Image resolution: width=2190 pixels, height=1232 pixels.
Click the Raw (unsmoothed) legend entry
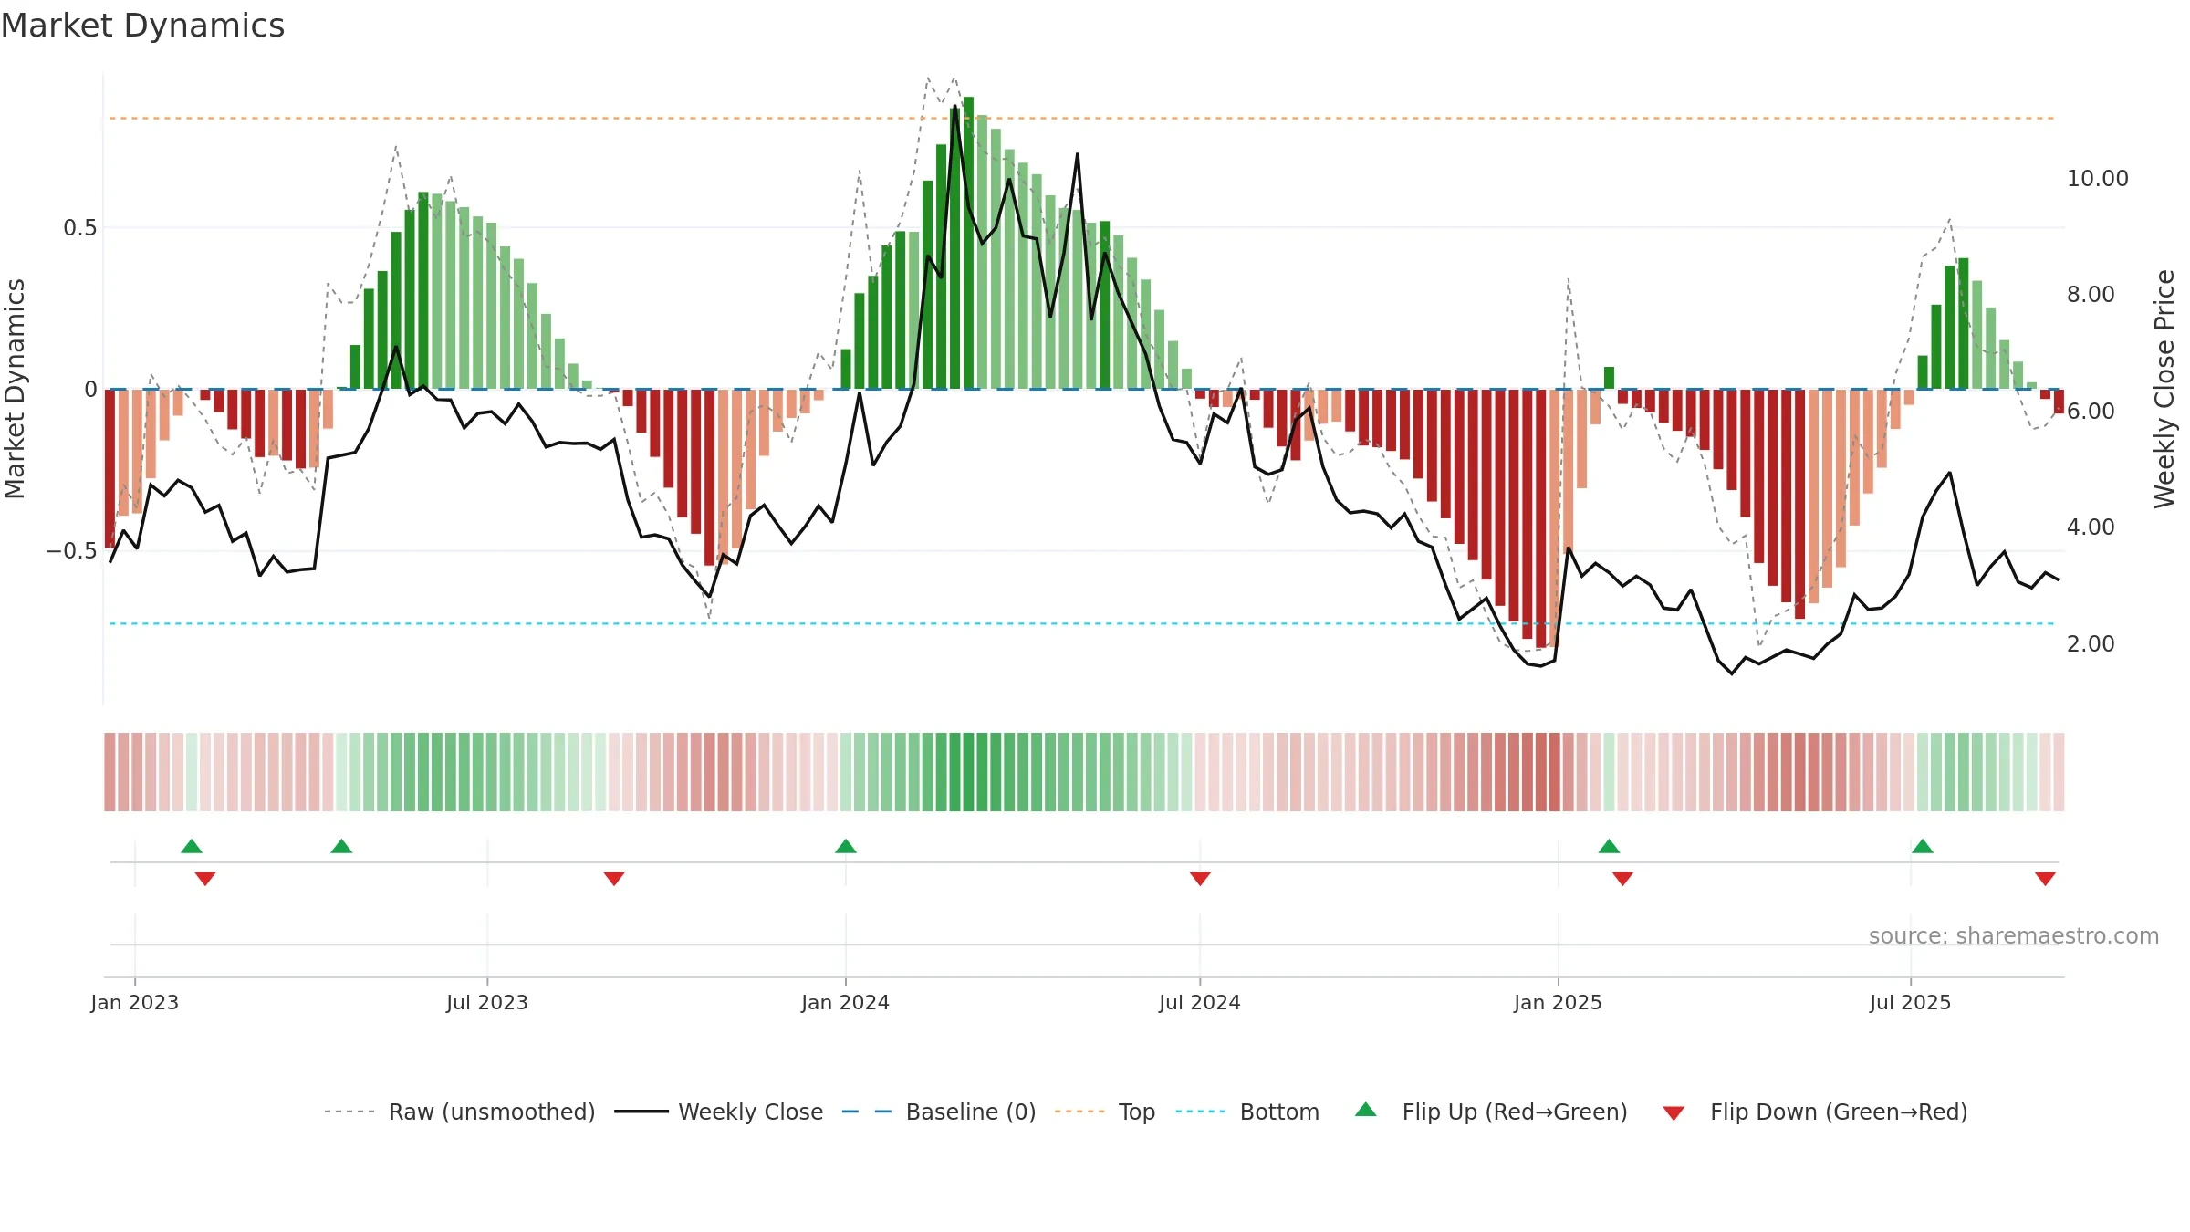(460, 1112)
